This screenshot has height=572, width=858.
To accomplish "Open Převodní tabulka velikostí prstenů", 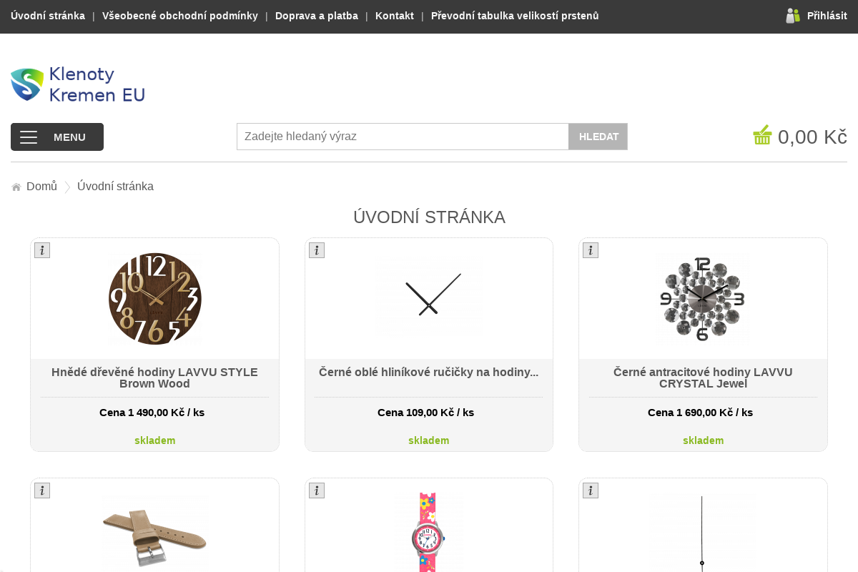I will (514, 15).
